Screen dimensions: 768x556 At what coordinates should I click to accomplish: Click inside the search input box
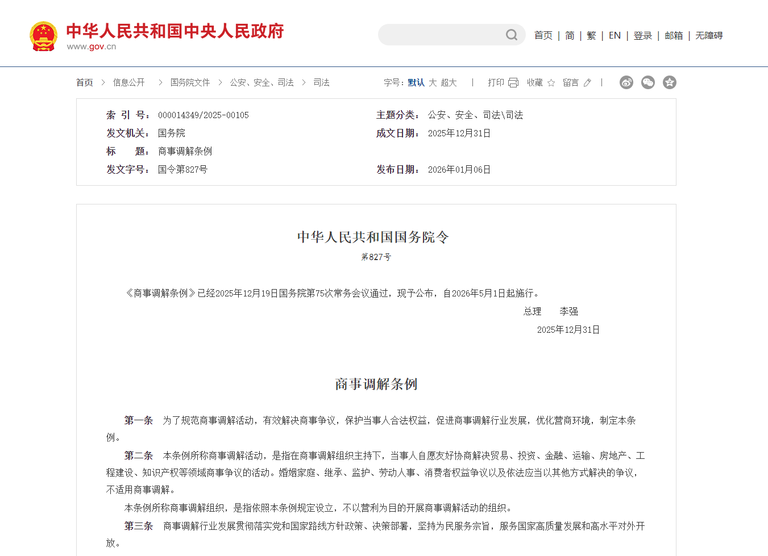(443, 35)
